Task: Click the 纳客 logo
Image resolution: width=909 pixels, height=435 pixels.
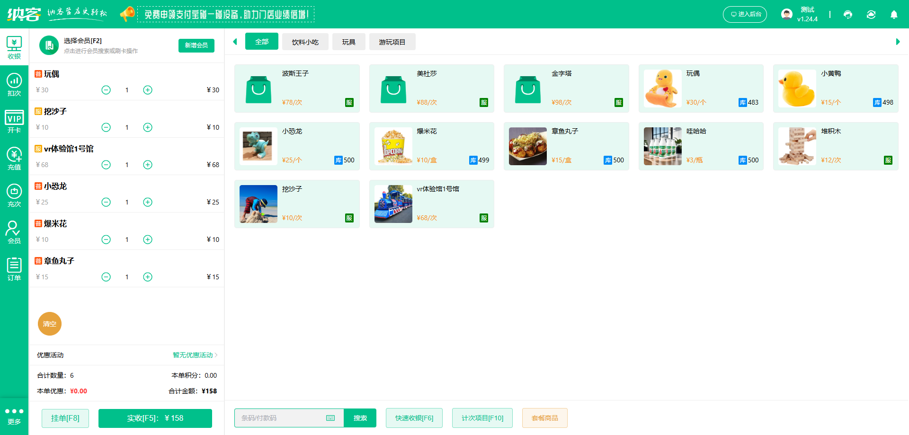Action: click(24, 14)
